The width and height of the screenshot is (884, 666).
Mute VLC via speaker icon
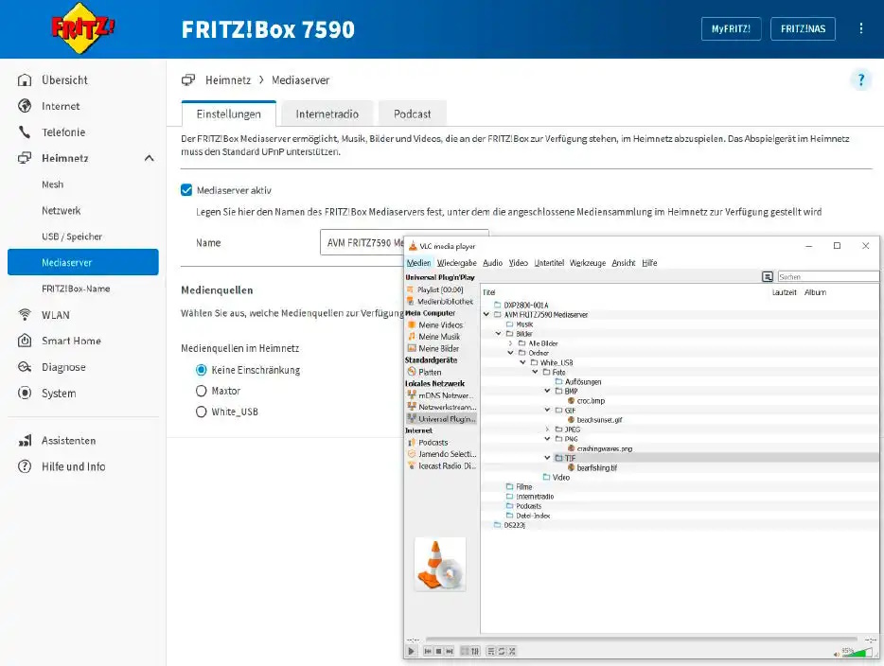click(836, 654)
